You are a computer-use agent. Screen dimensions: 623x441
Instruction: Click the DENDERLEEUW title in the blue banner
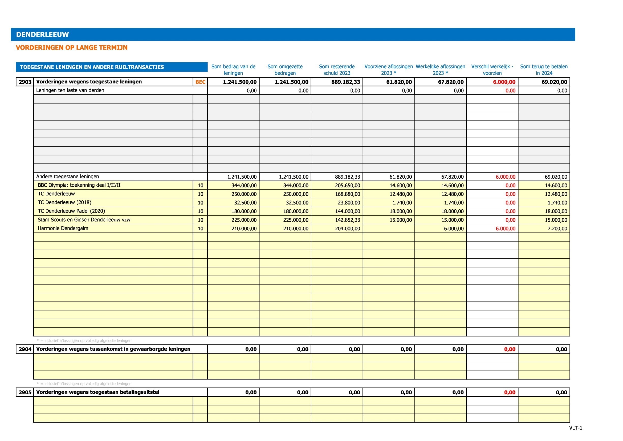(x=43, y=34)
